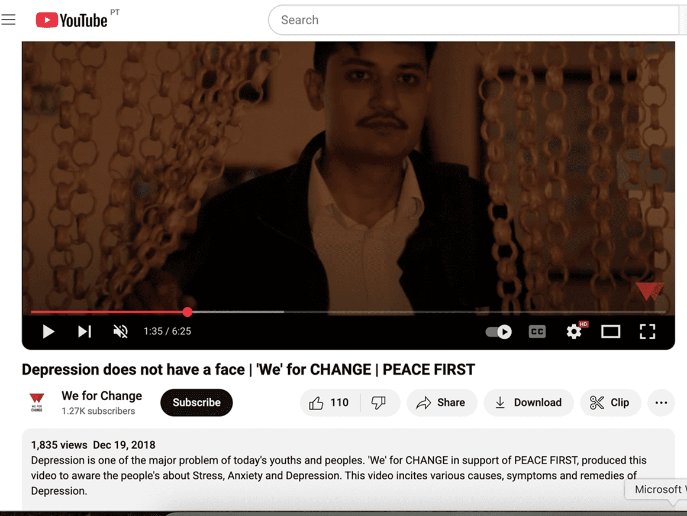Download the video
Image resolution: width=687 pixels, height=516 pixels.
[529, 403]
